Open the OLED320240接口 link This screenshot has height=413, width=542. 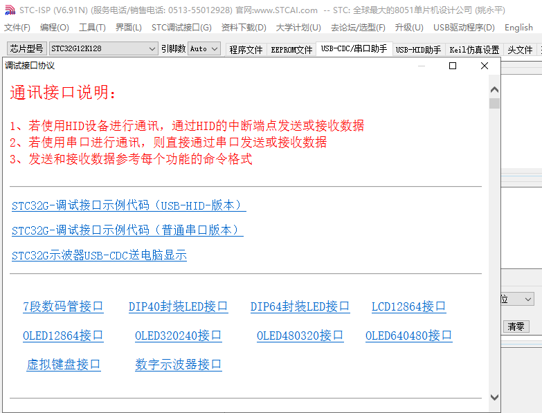178,336
